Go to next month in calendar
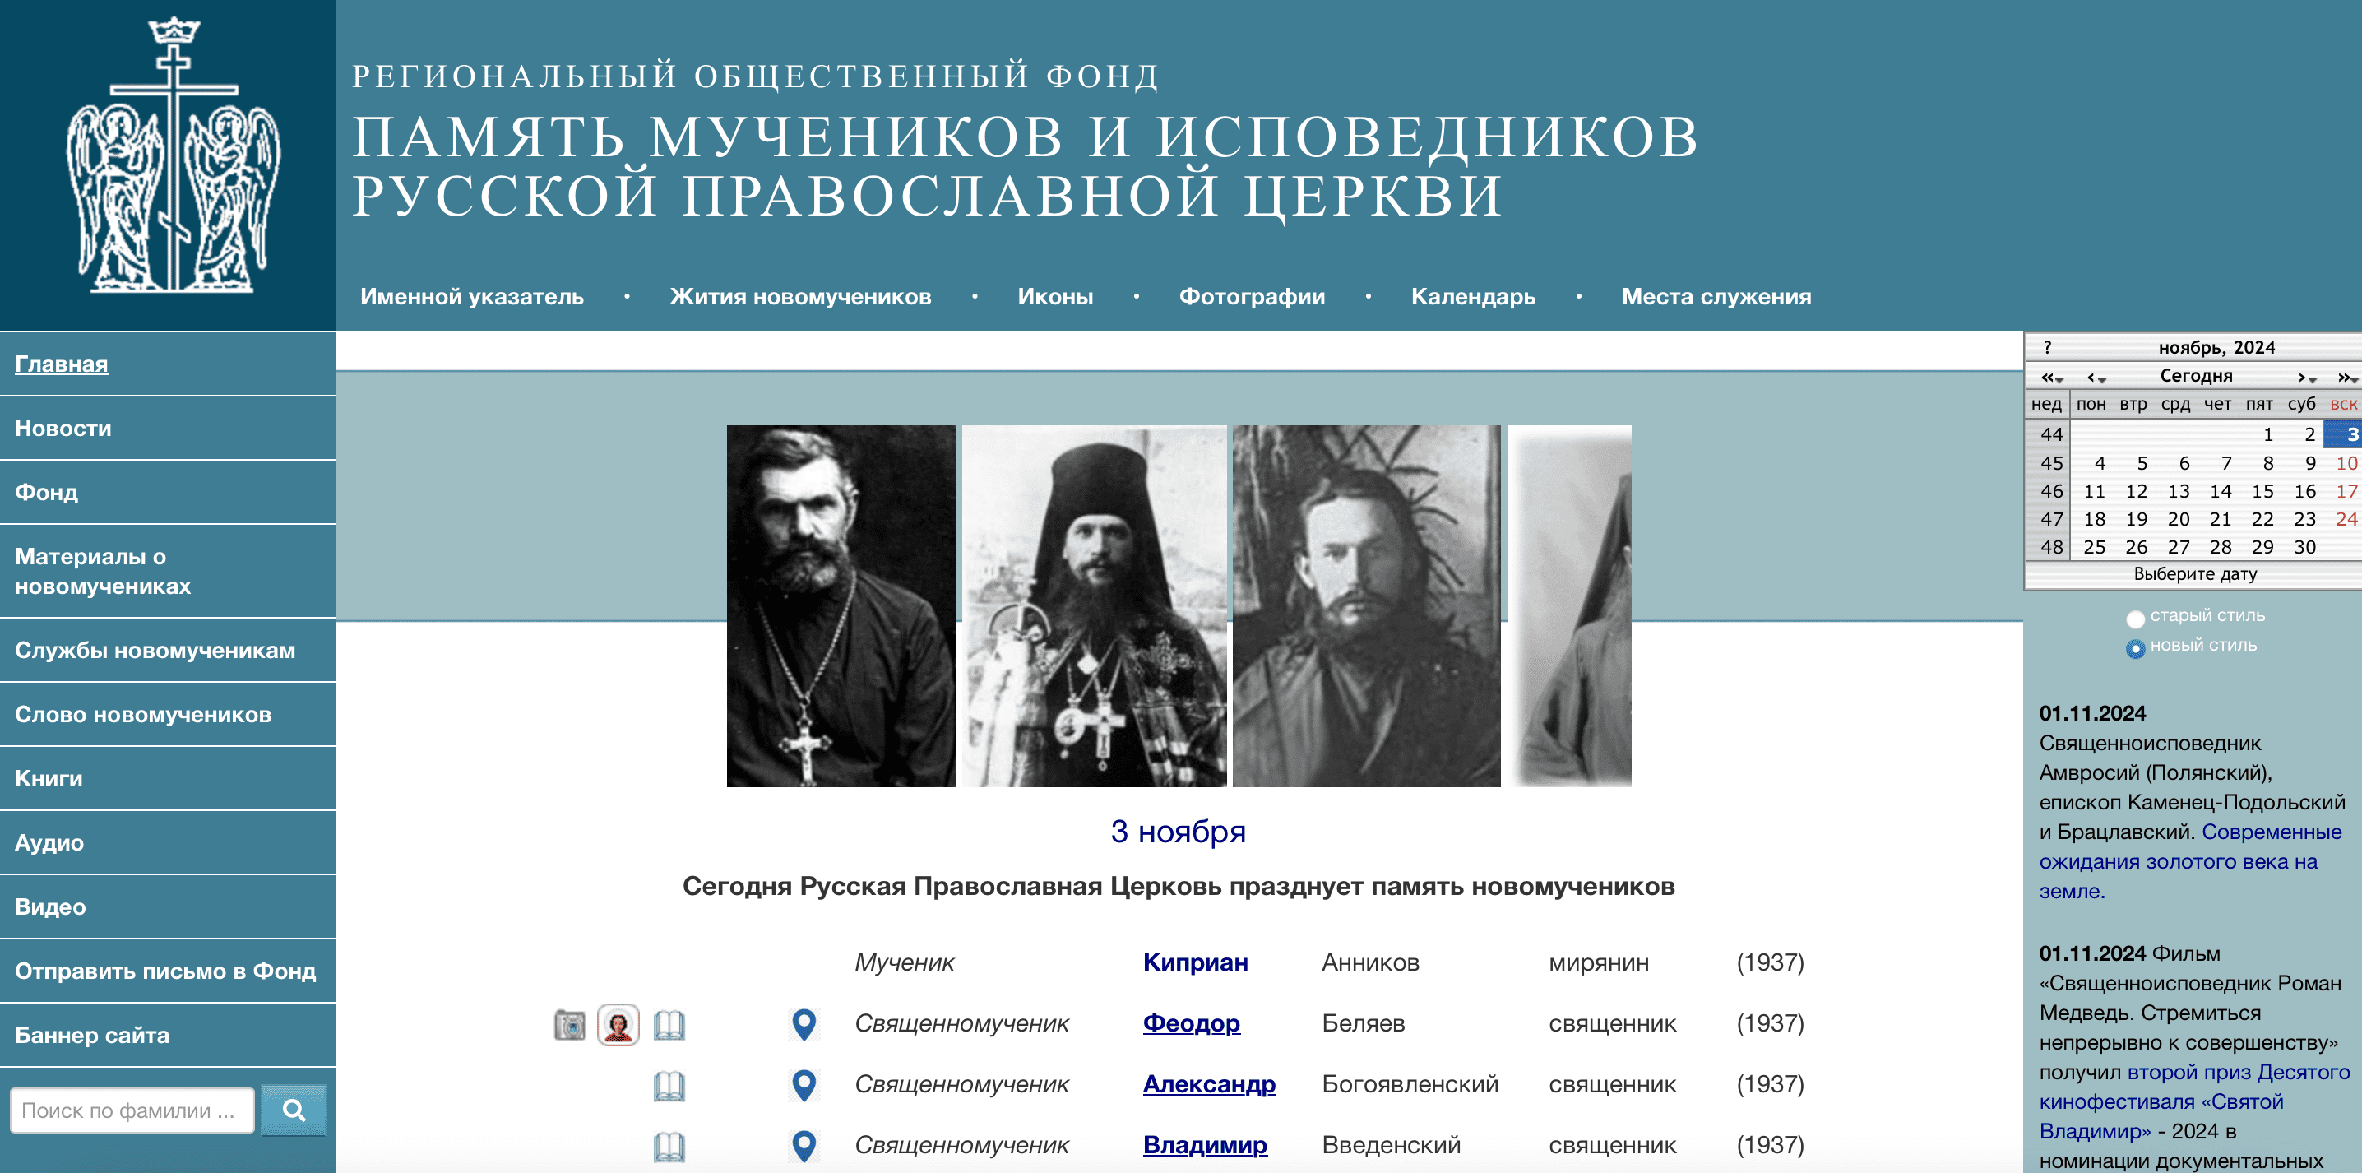2362x1173 pixels. click(x=2306, y=376)
